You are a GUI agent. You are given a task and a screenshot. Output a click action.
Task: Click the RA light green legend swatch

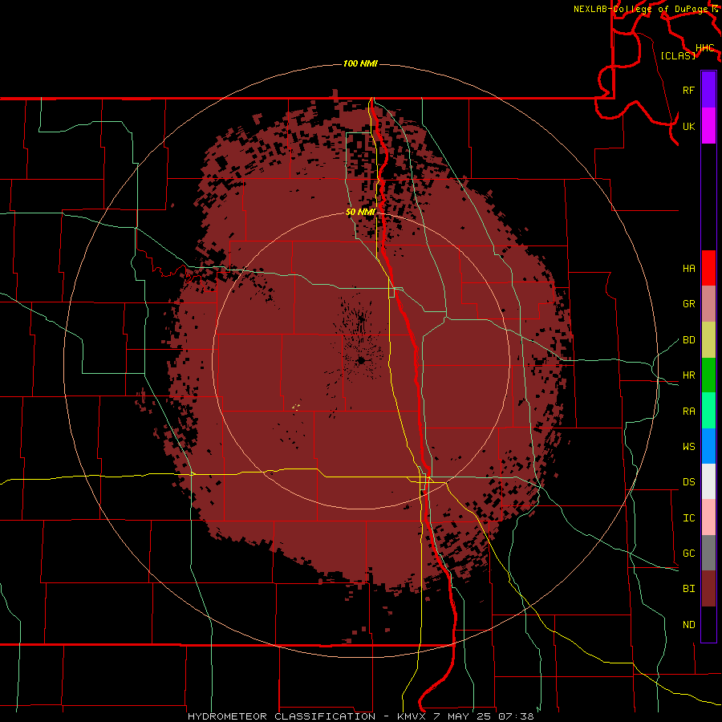tap(708, 411)
